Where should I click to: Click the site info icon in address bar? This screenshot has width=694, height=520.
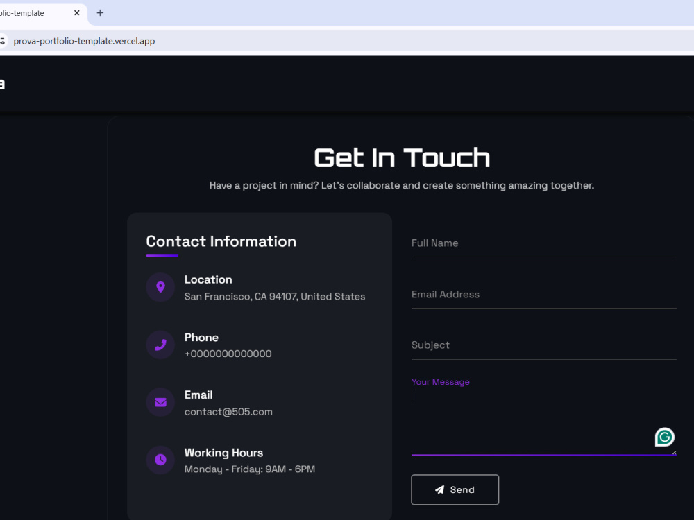click(2, 41)
